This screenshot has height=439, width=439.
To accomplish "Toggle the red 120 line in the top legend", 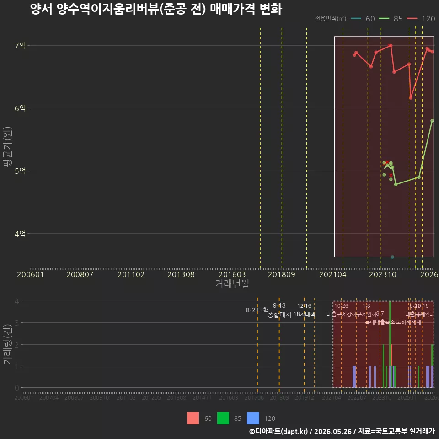I will pos(412,18).
